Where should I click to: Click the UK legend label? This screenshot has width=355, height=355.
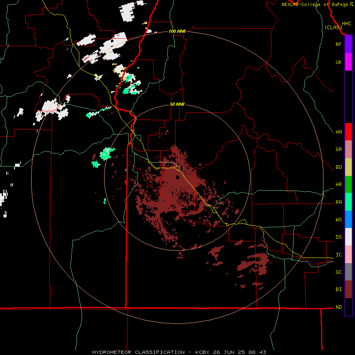point(338,62)
